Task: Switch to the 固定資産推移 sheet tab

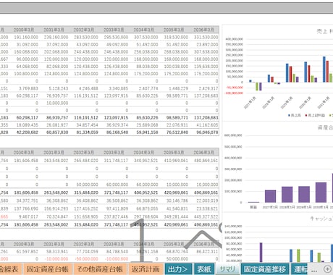Action: (265, 269)
